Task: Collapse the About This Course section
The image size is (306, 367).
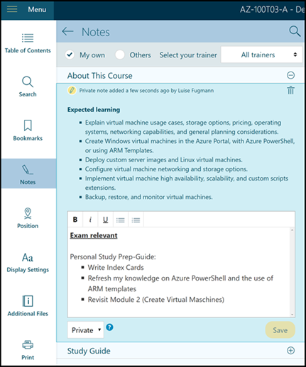Action: pyautogui.click(x=290, y=75)
